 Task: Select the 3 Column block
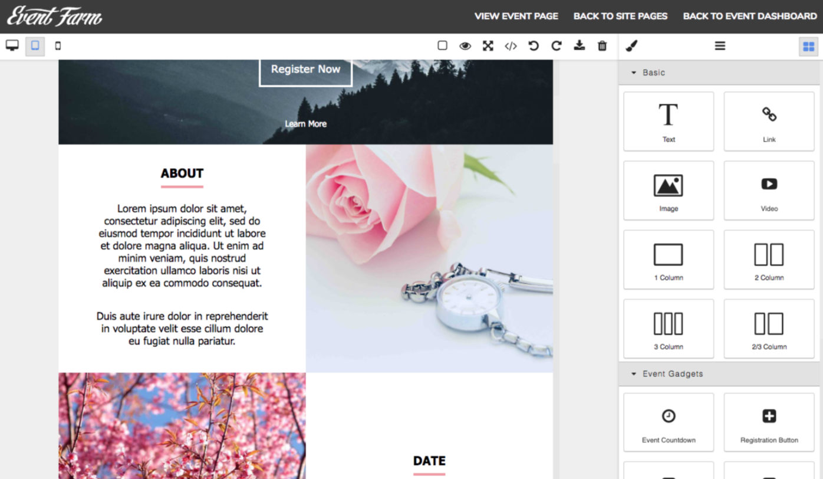click(669, 329)
